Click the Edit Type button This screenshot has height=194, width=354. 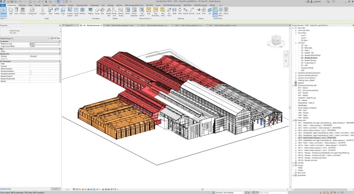click(x=55, y=38)
